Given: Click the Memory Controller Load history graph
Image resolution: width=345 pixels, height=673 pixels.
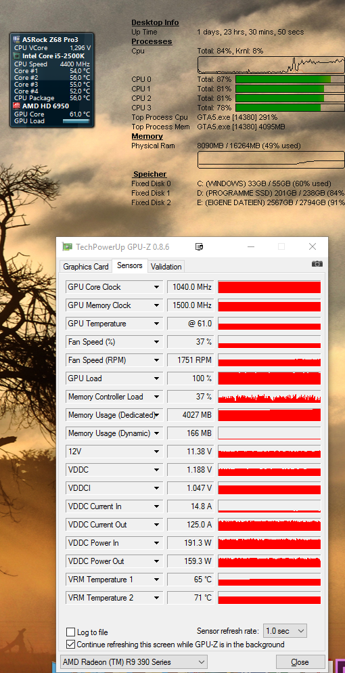Looking at the screenshot, I should click(269, 397).
